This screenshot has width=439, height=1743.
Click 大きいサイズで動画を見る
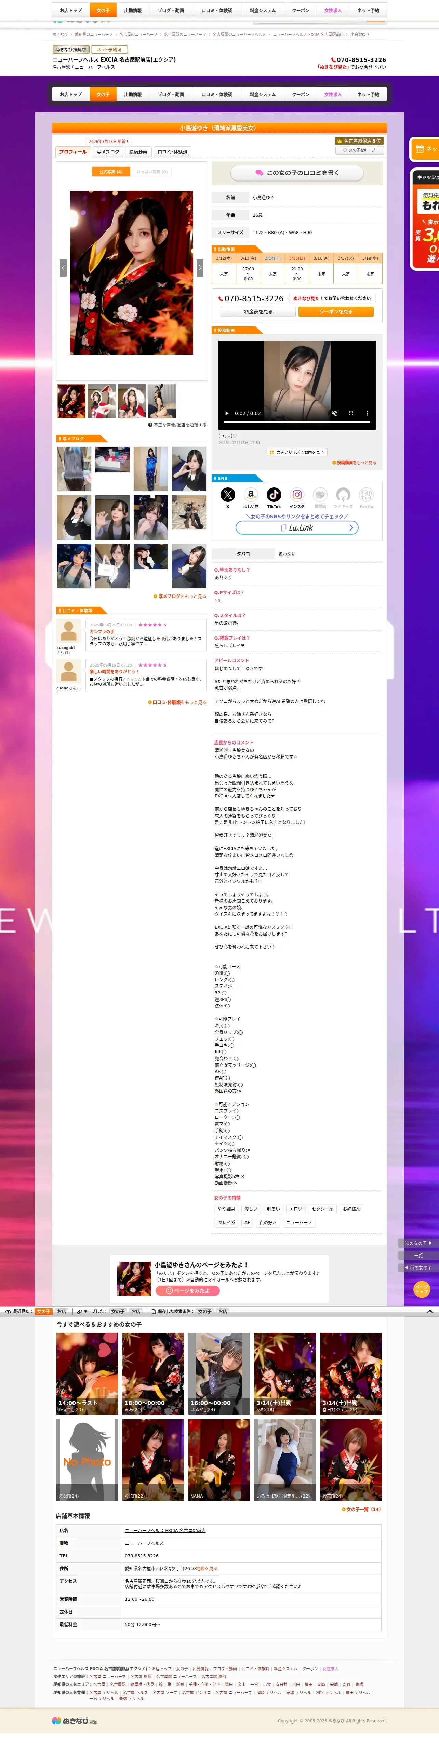tap(297, 452)
